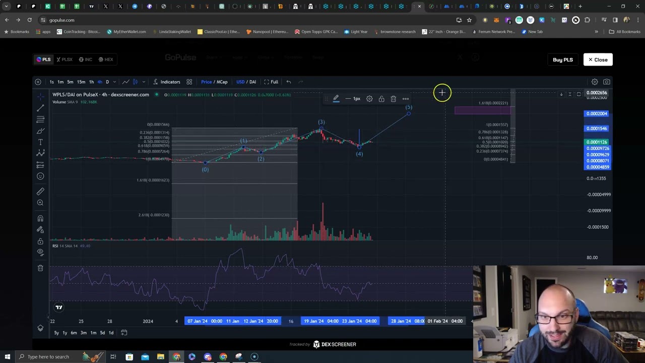Select the candlestick chart style

click(x=135, y=82)
